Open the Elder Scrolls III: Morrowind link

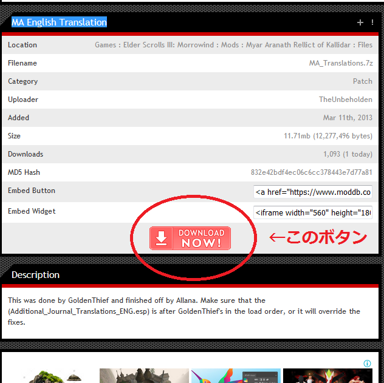168,45
